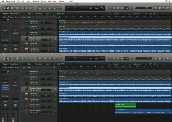This screenshot has width=172, height=122.
Task: Open the Library in the bottom window
Action: tap(4, 58)
